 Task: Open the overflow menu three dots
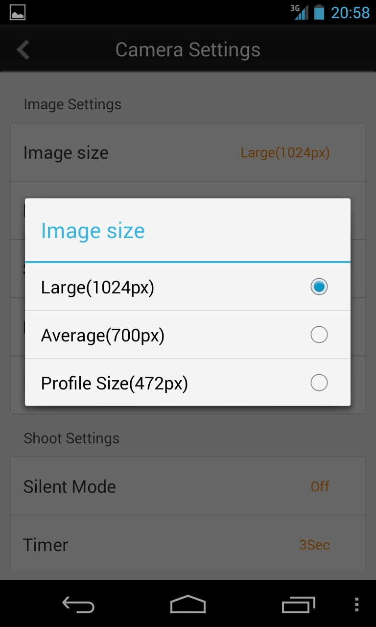356,604
